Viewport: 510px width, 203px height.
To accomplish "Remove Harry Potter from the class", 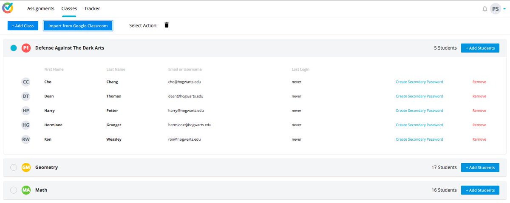I will point(479,111).
